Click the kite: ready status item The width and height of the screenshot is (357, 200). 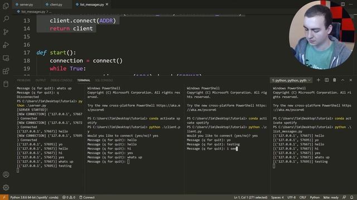click(331, 197)
